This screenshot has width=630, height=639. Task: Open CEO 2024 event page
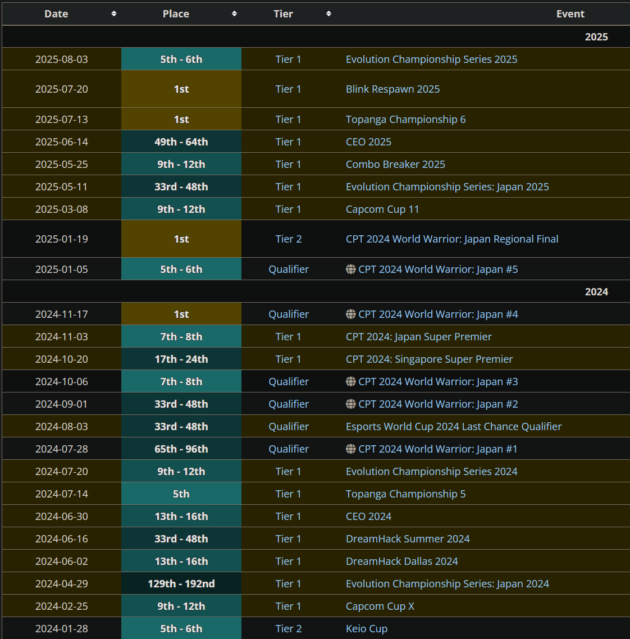click(x=368, y=517)
